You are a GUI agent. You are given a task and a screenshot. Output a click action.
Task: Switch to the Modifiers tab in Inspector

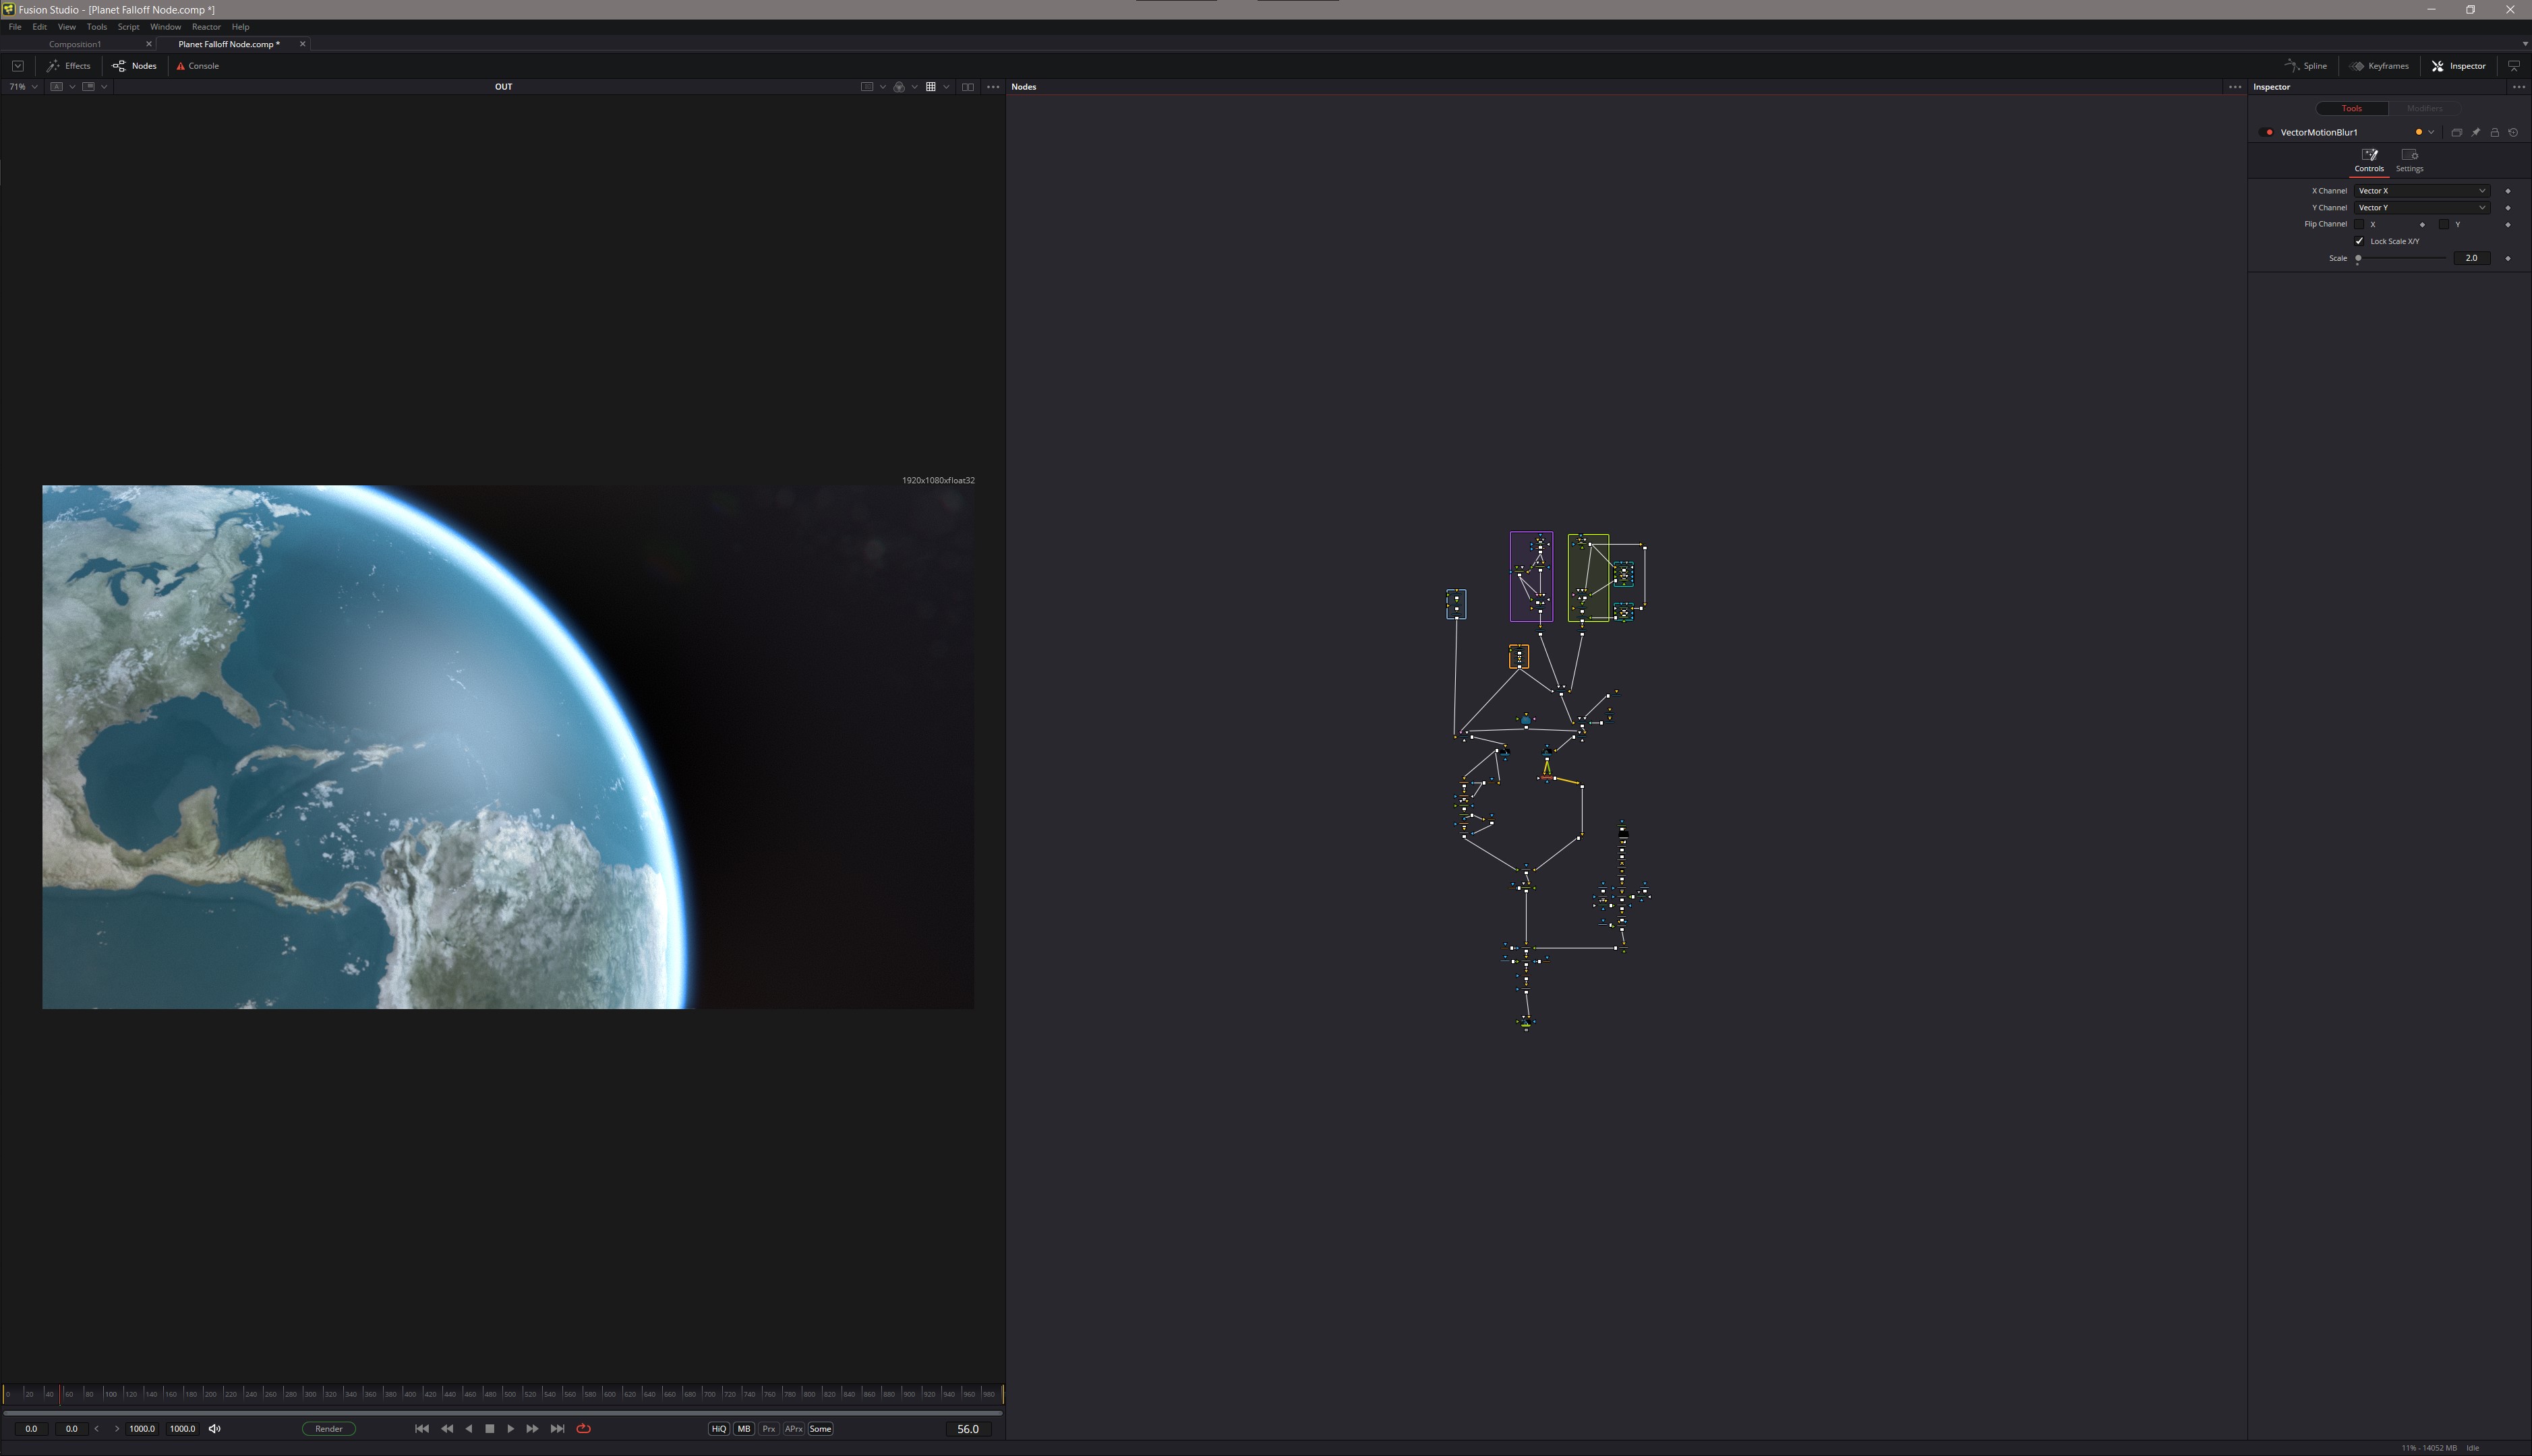tap(2425, 108)
